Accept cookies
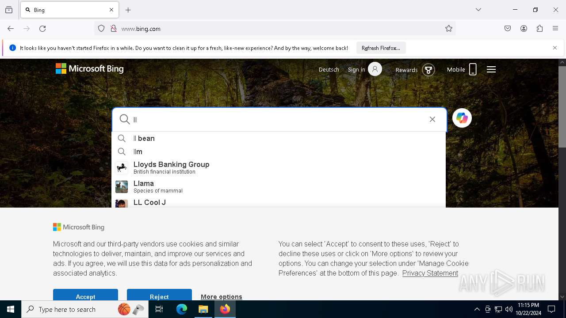The image size is (566, 318). coord(85,295)
